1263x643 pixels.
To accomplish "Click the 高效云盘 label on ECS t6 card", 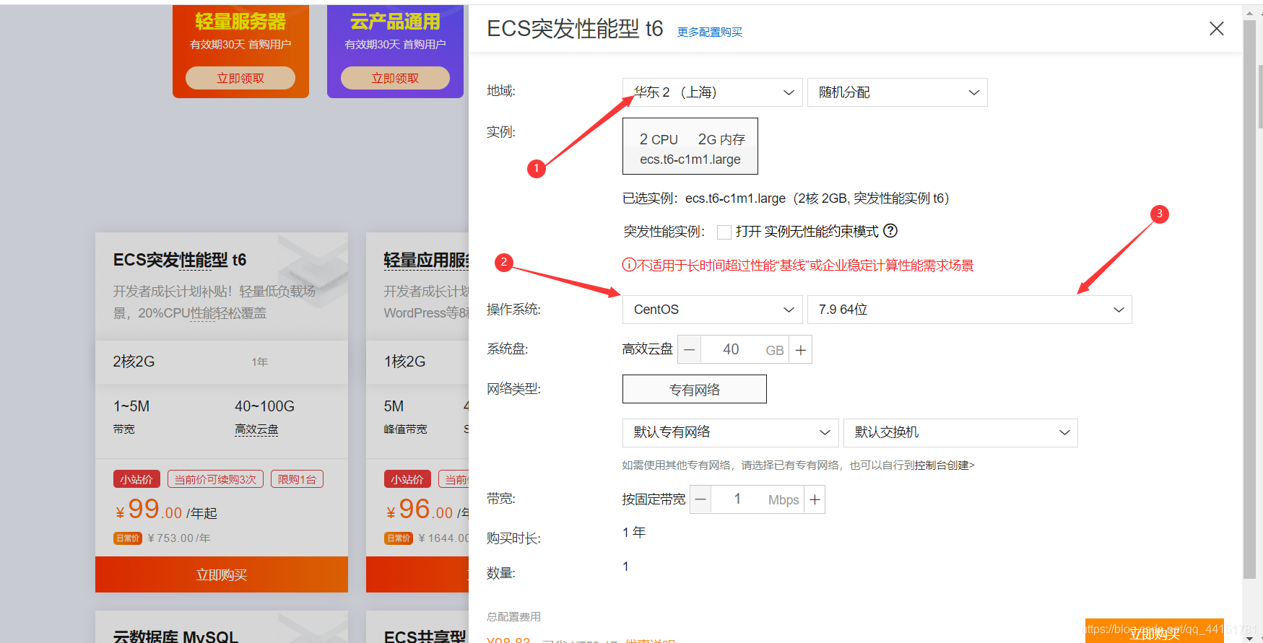I will click(x=256, y=429).
